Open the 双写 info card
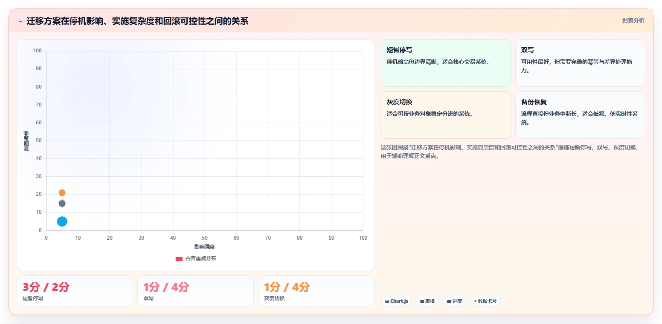The width and height of the screenshot is (662, 324). click(x=580, y=63)
